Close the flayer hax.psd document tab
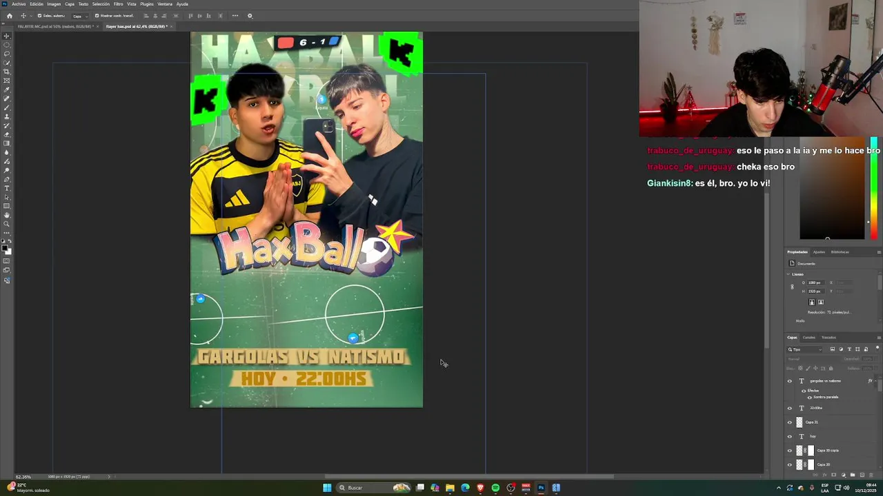This screenshot has height=496, width=883. pos(171,26)
